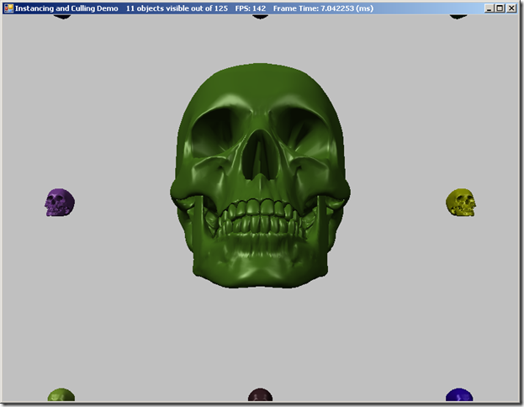Minimize the demo window
The image size is (524, 407).
coord(489,8)
